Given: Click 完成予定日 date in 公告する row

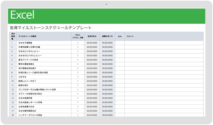Looking at the screenshot, I should tap(92, 77).
